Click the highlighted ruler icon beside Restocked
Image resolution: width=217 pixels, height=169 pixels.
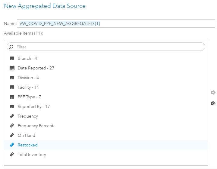12,145
